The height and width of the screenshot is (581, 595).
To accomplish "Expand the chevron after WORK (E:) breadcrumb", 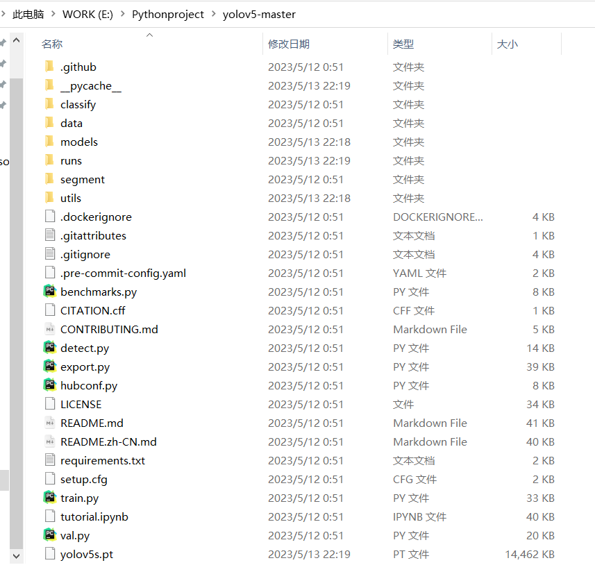I will pos(123,14).
